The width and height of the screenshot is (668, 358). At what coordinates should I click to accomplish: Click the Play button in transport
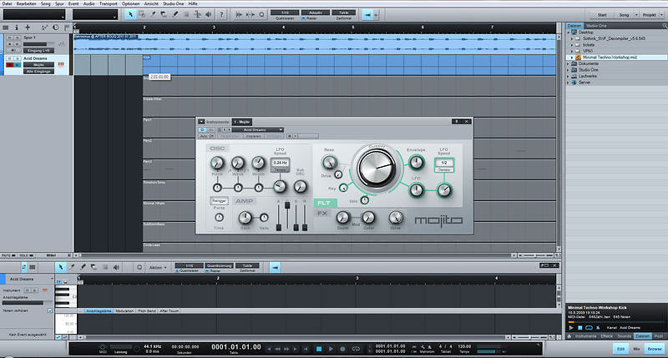click(x=331, y=349)
